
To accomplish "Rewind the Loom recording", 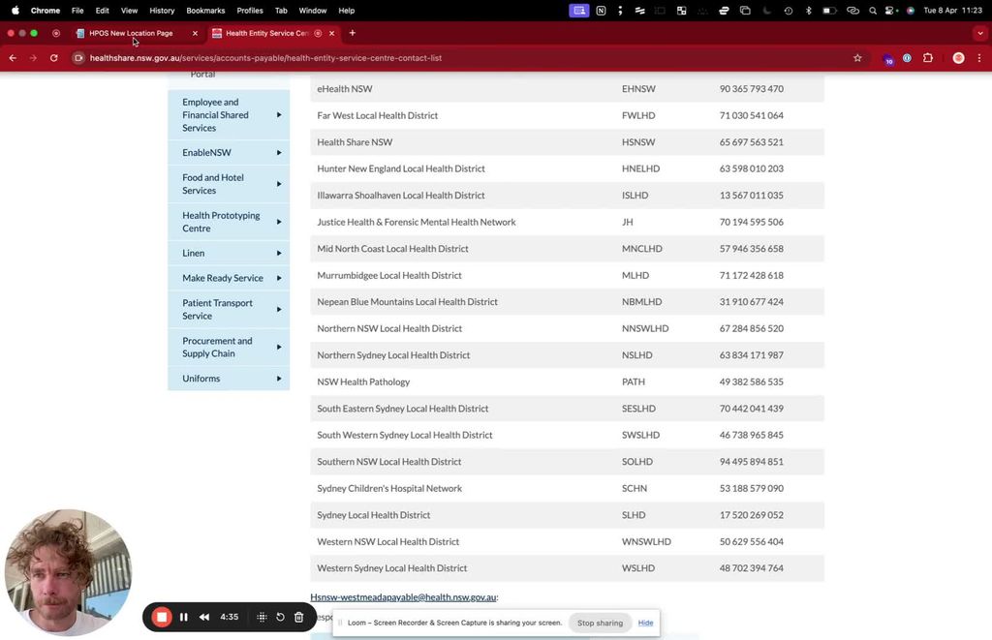I will point(204,617).
